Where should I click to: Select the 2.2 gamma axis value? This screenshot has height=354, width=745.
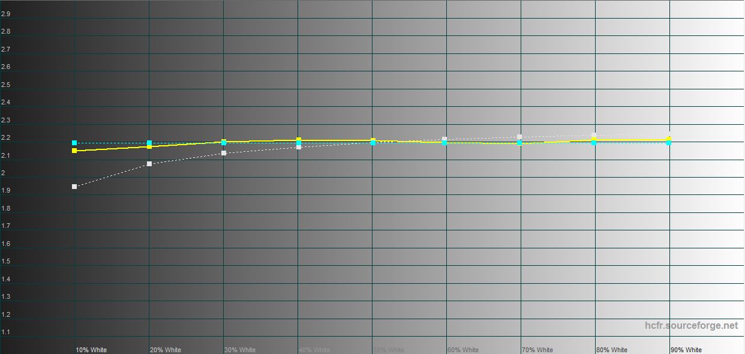tap(5, 138)
